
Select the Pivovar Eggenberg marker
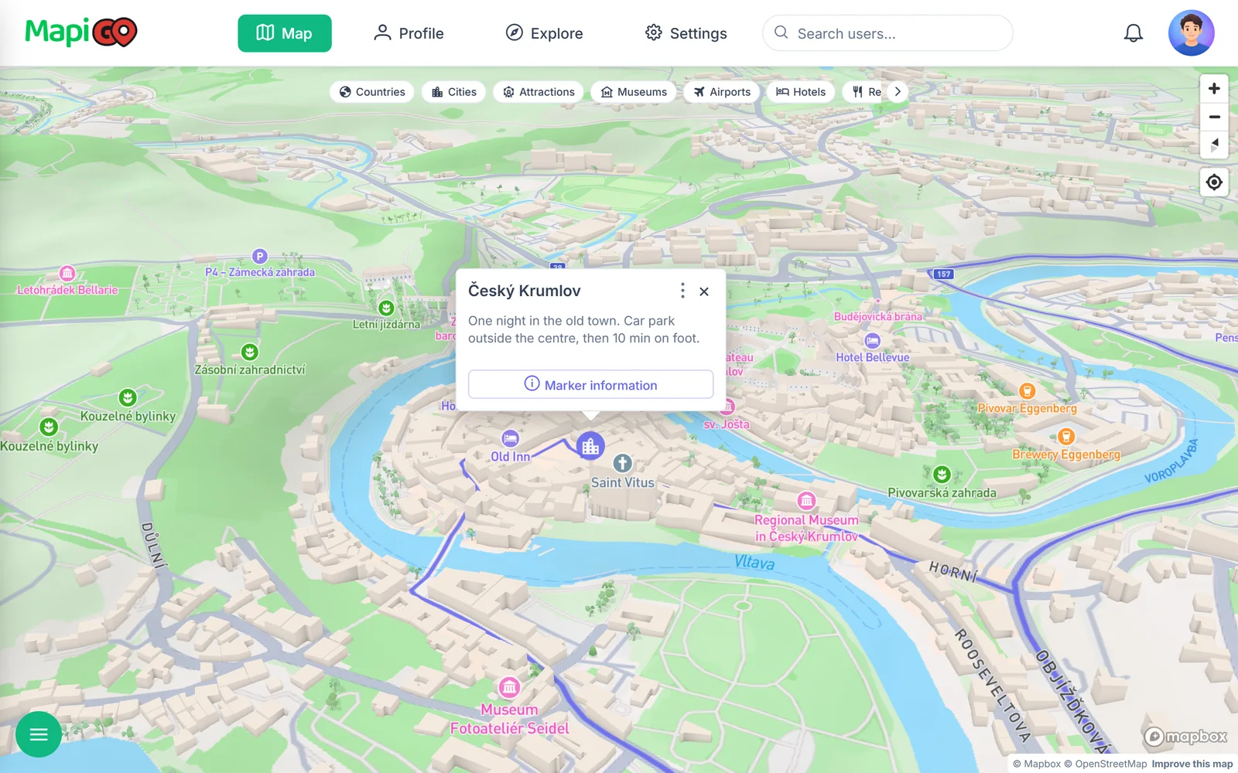(x=1027, y=391)
